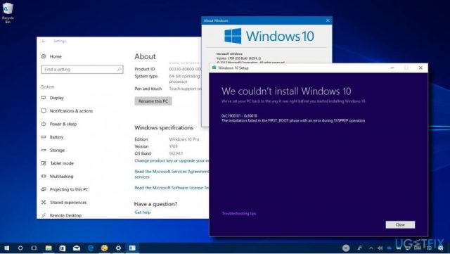Click the volume speaker icon in tray
Screen dimensions: 450x254
click(x=380, y=248)
